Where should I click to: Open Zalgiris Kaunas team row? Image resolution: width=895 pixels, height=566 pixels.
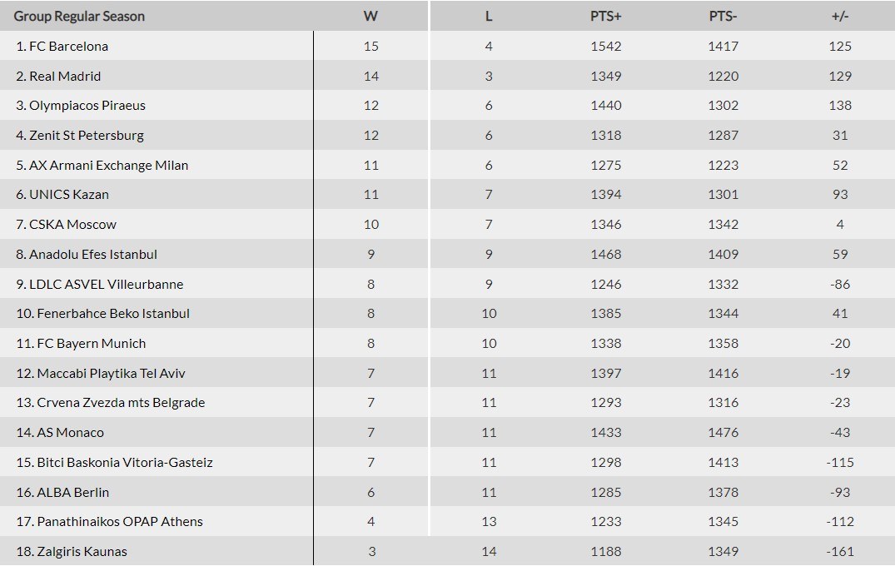[82, 552]
